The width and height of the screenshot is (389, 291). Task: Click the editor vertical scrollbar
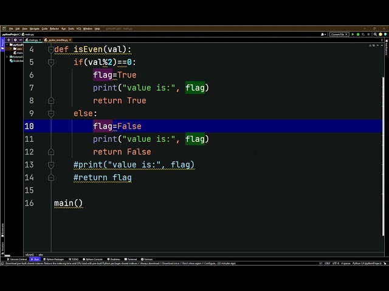click(x=383, y=156)
